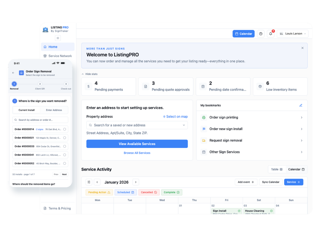The height and width of the screenshot is (239, 327).
Task: Select the radio button for Order #0000014
Action: pos(65,129)
